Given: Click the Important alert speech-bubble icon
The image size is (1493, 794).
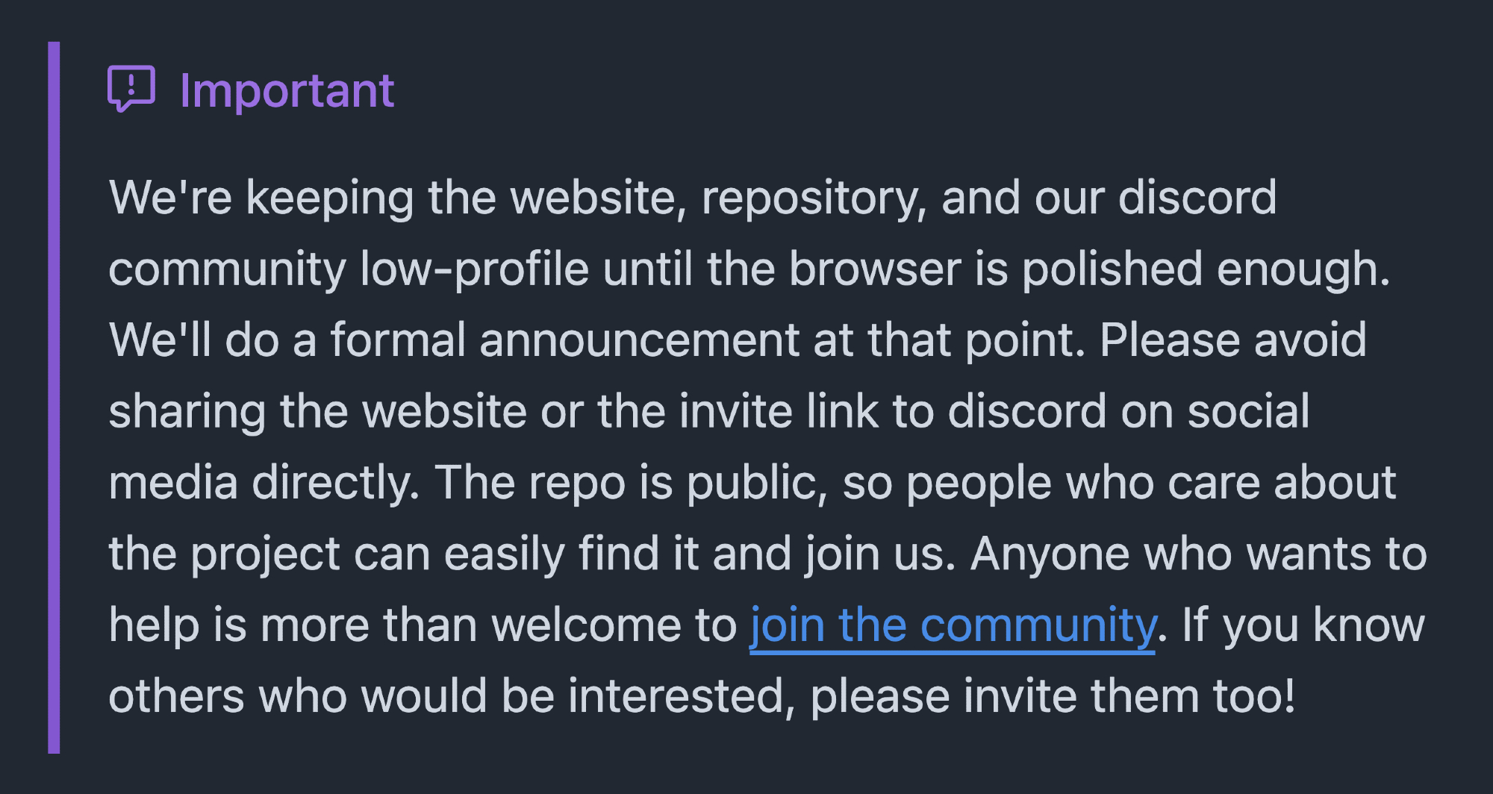Looking at the screenshot, I should pyautogui.click(x=131, y=89).
